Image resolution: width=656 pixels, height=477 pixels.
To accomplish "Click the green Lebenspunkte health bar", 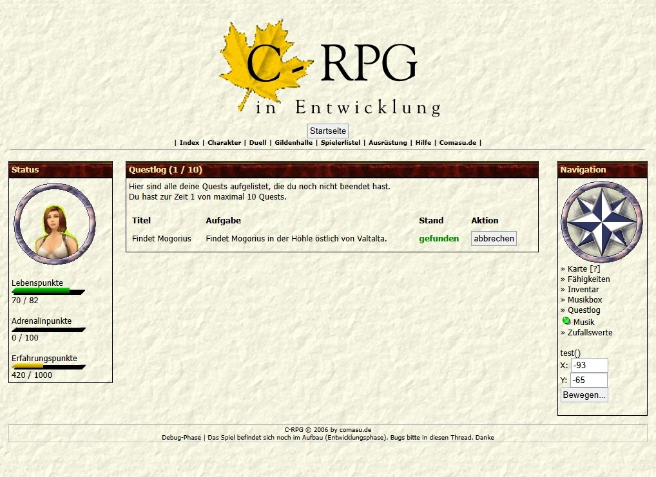I will pos(48,292).
